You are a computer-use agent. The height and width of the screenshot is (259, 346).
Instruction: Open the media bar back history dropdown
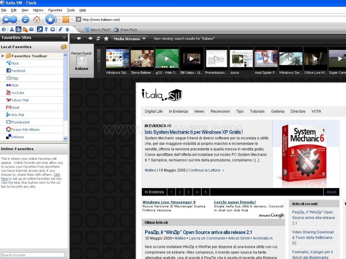click(x=84, y=39)
